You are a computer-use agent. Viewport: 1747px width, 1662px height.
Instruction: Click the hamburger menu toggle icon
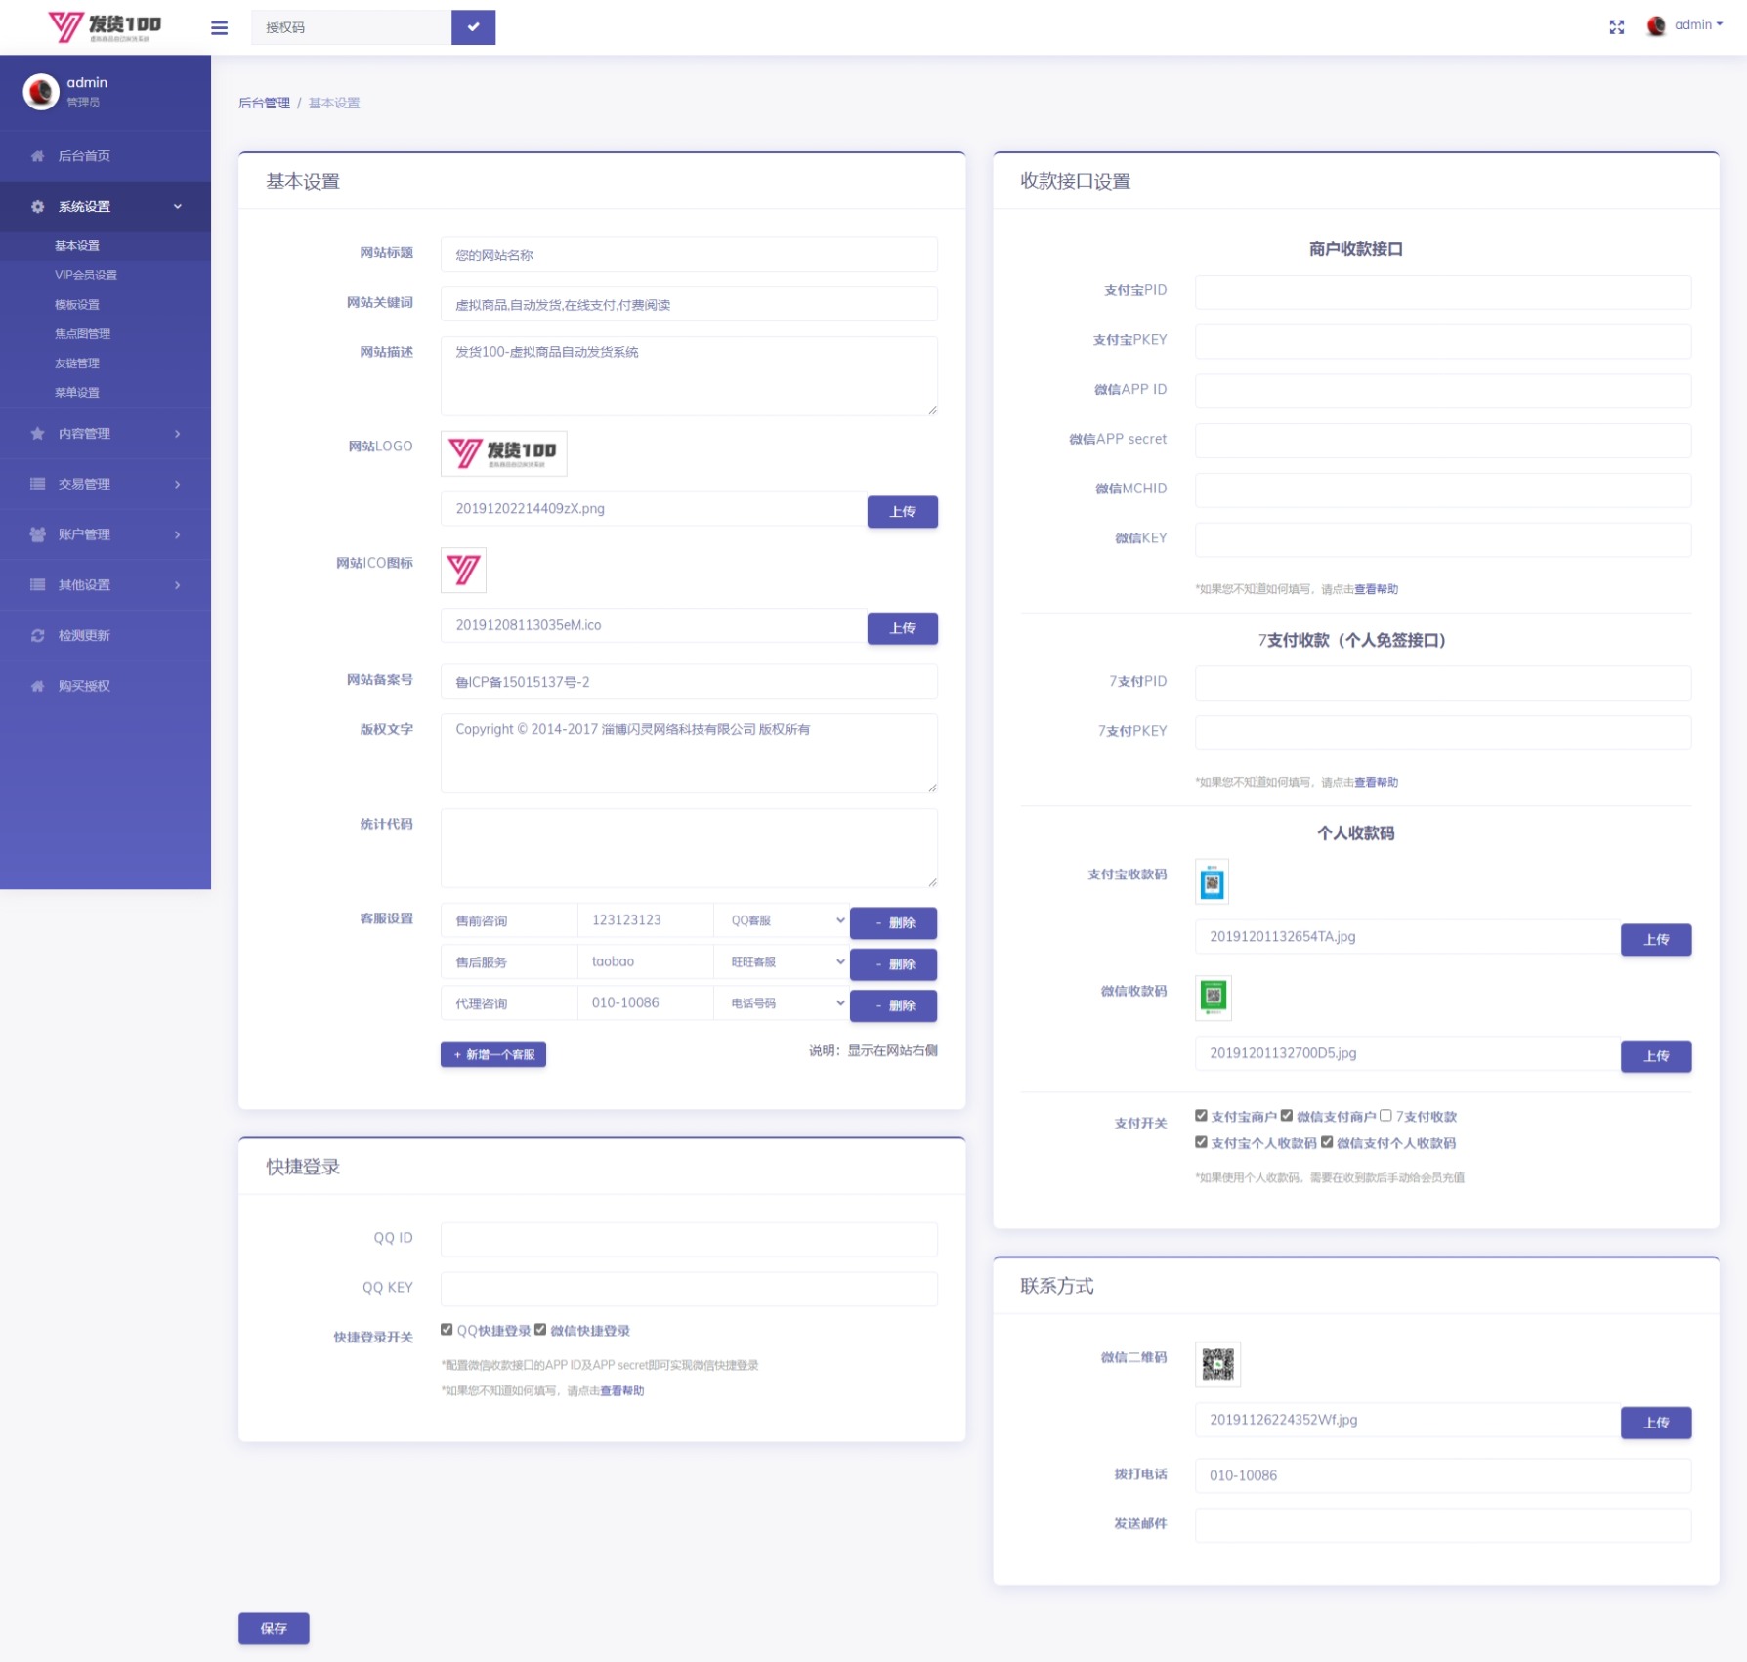point(219,27)
